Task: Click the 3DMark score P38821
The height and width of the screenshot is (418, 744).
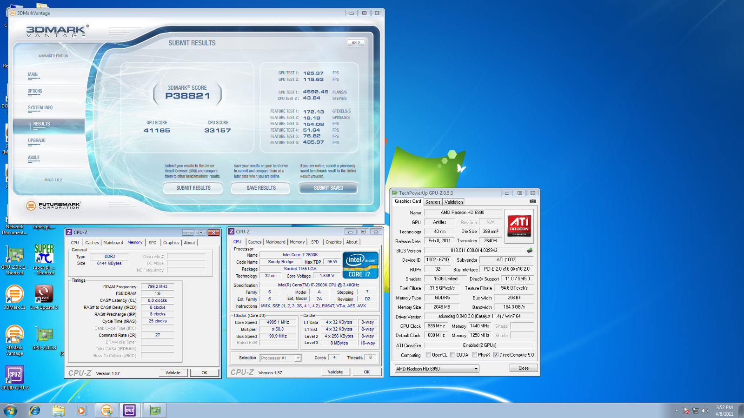Action: [188, 96]
